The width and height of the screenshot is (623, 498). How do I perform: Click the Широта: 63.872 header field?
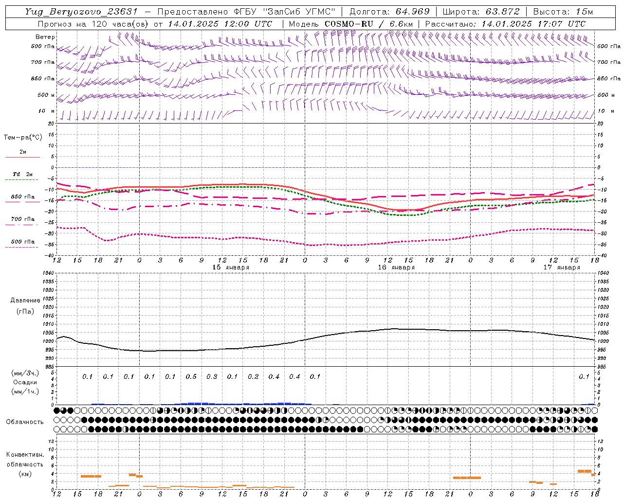tap(481, 12)
